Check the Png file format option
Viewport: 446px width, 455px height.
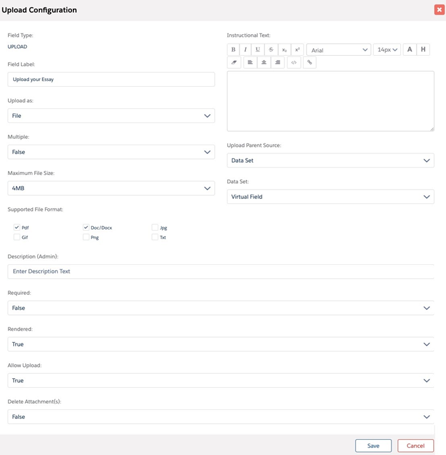pos(86,237)
